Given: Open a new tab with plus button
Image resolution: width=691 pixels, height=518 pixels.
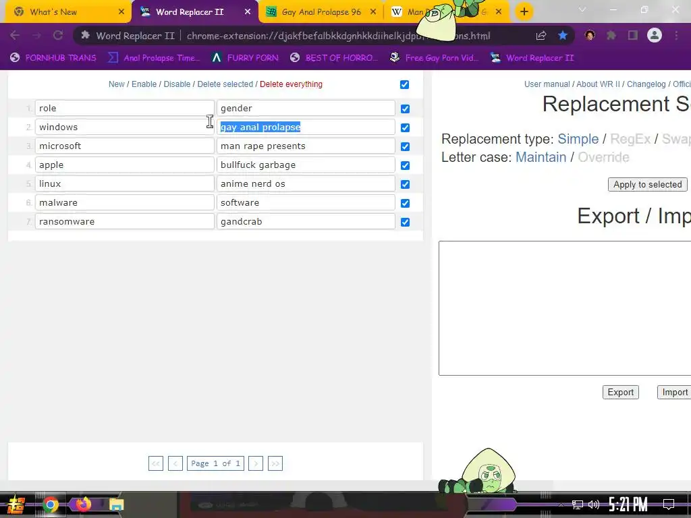Looking at the screenshot, I should (x=524, y=12).
